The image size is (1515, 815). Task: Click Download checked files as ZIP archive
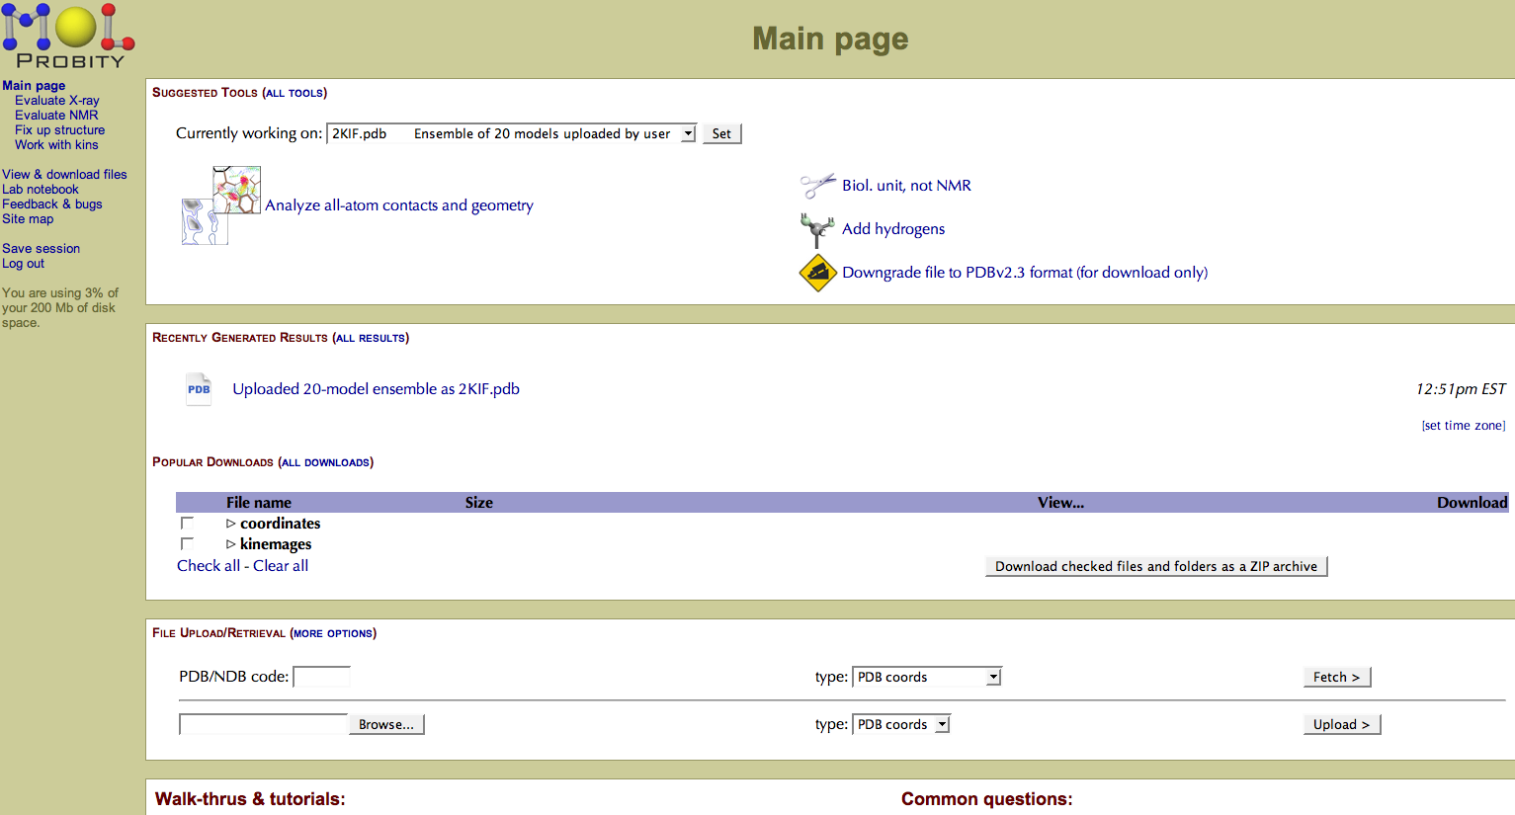point(1155,567)
